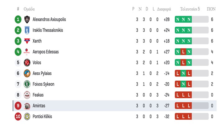The height and width of the screenshot is (137, 220).
Task: Click the Pontioi Kilkis club badge
Action: click(x=27, y=117)
